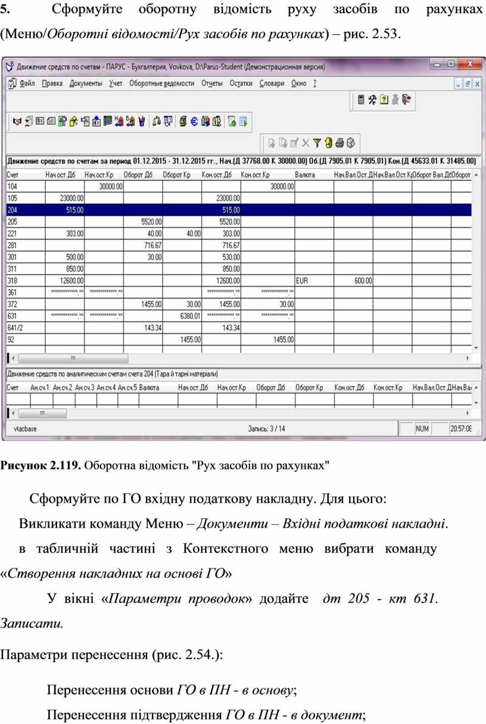Open the Остатки menu
Image resolution: width=486 pixels, height=724 pixels.
tap(241, 83)
